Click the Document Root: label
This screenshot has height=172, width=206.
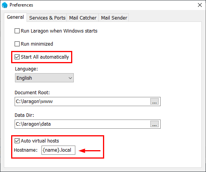(32, 93)
